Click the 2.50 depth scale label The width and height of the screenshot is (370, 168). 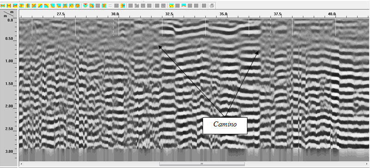point(9,129)
